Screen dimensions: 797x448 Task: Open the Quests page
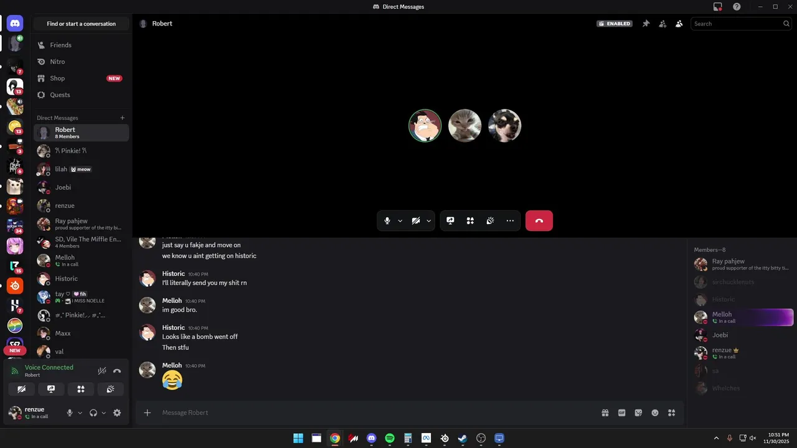click(x=82, y=95)
